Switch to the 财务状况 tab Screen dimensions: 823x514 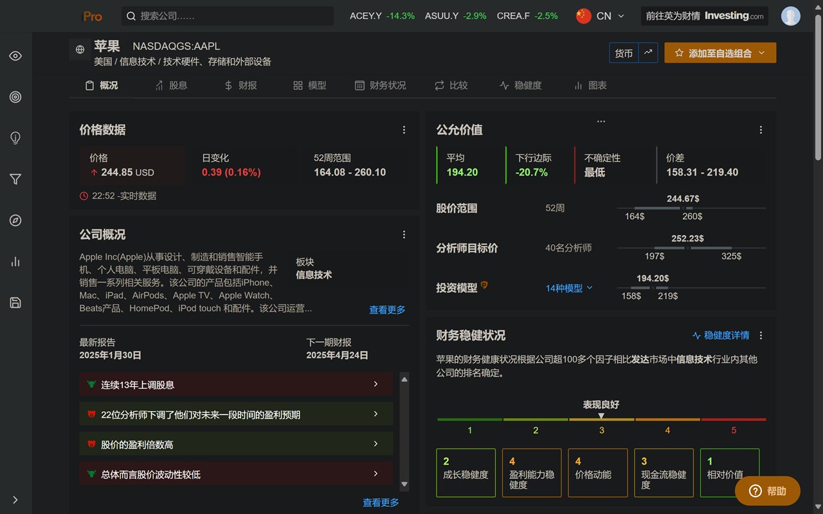[381, 85]
